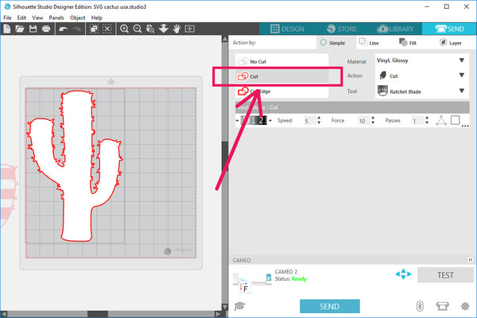The width and height of the screenshot is (477, 318).
Task: Zoom in with the magnifier plus icon
Action: 124,29
